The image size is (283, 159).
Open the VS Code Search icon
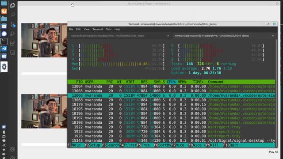13,15
